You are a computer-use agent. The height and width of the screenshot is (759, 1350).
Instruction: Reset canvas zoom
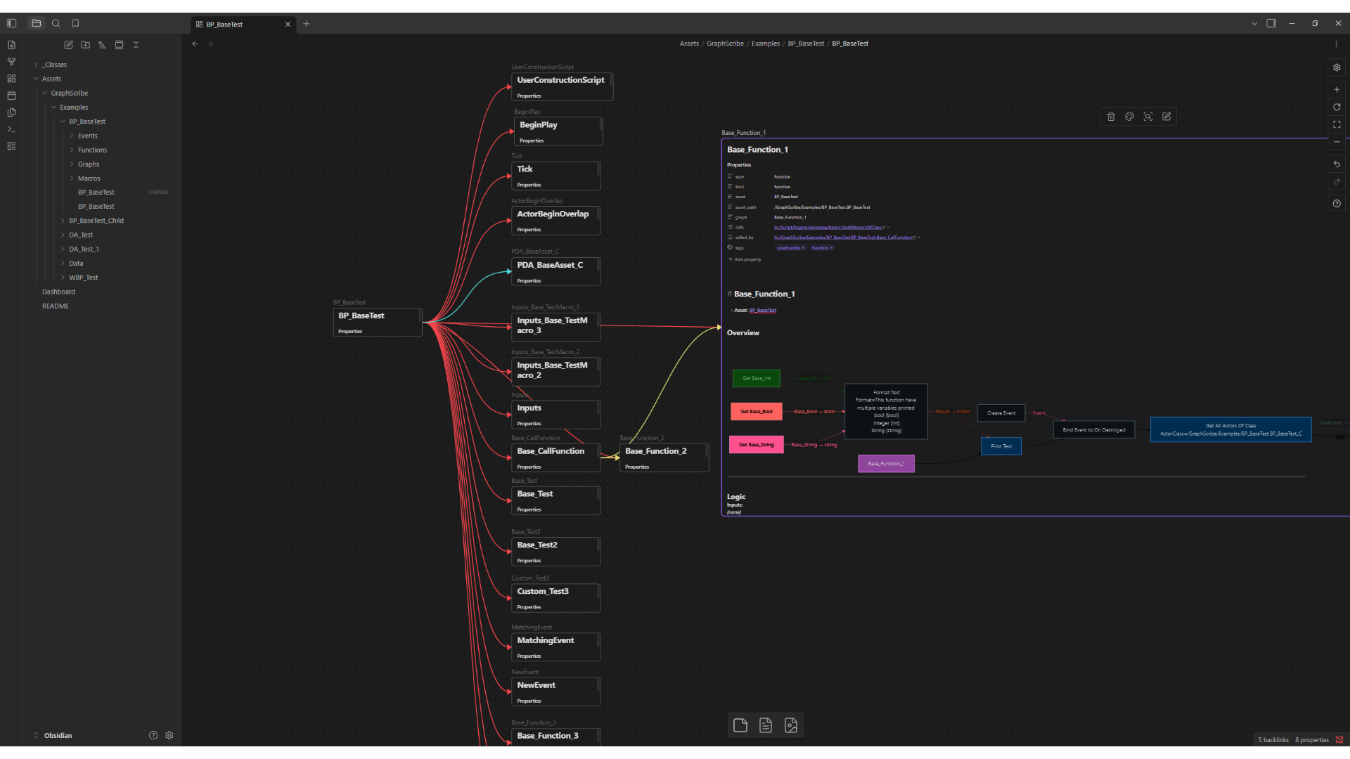1337,107
